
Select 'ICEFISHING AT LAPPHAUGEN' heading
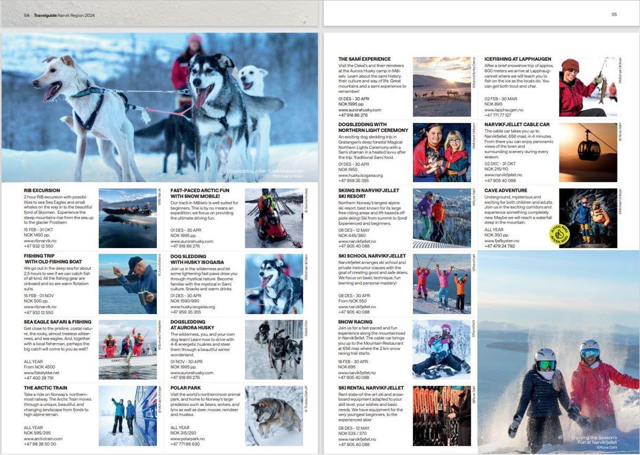click(518, 59)
